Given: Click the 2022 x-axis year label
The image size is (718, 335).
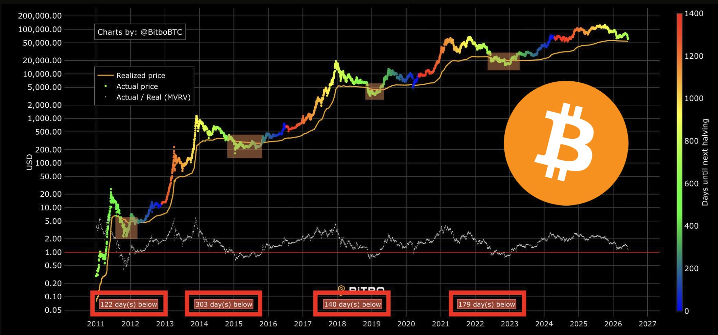Looking at the screenshot, I should coord(475,324).
